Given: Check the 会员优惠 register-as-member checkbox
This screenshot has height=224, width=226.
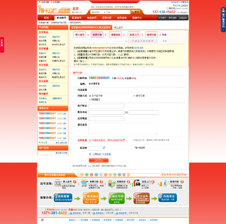Looking at the screenshot, I should click(90, 141).
